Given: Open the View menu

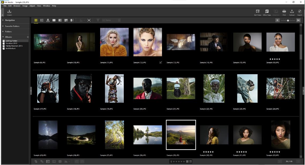Looking at the screenshot, I should point(39,6).
